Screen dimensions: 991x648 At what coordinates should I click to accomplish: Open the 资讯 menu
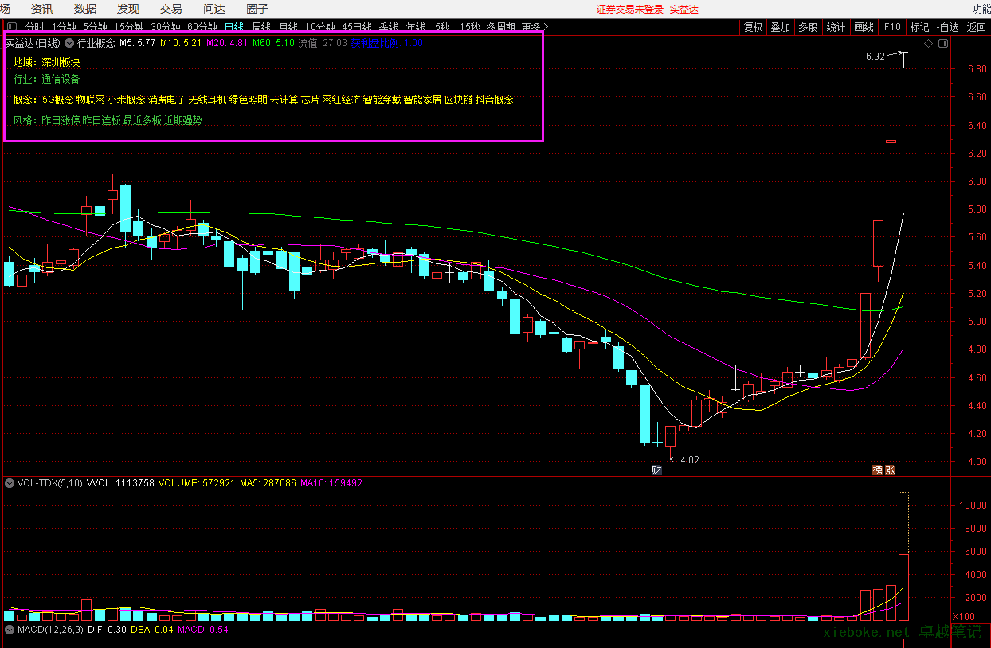(42, 9)
